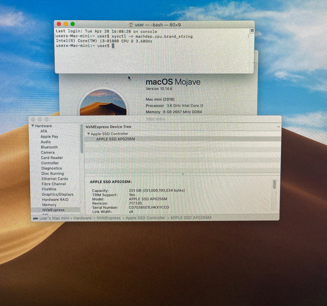Select Apple Pay in the sidebar
This screenshot has height=306, width=327.
[x=49, y=137]
